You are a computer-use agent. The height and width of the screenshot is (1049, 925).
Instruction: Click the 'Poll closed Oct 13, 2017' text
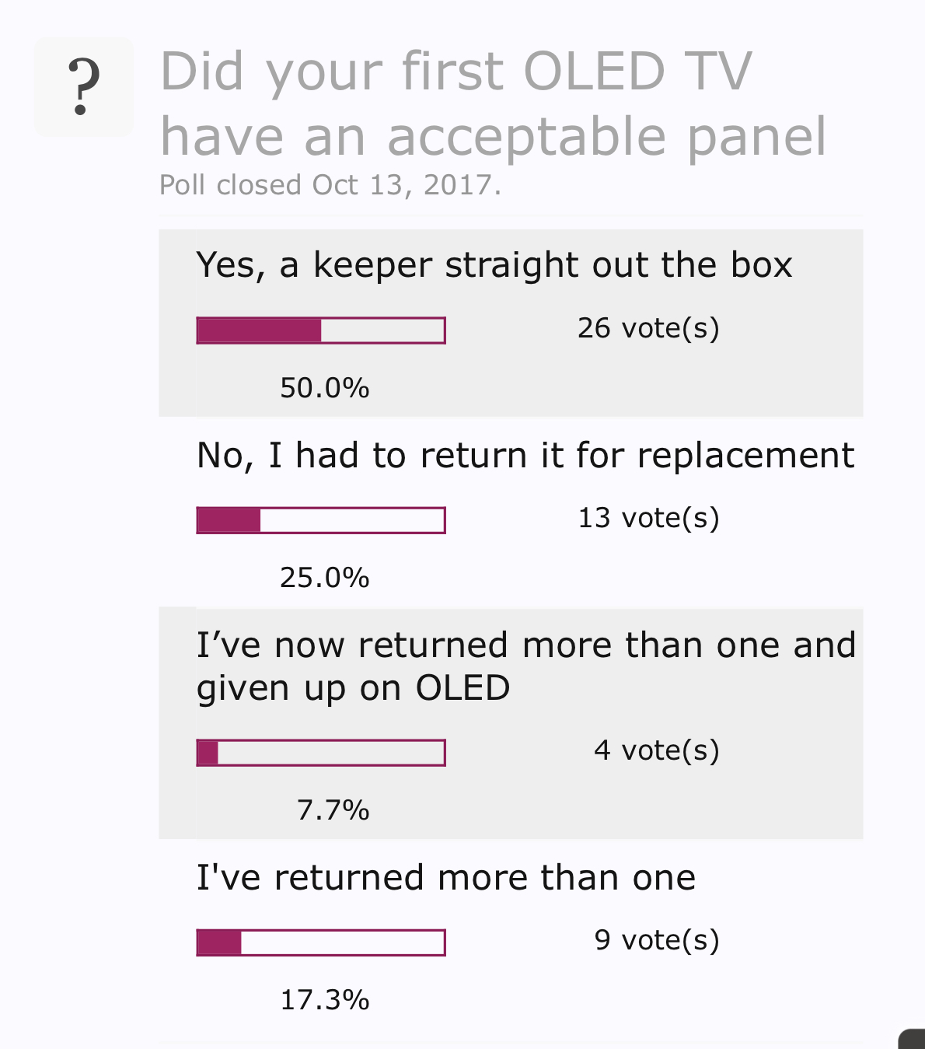pyautogui.click(x=330, y=185)
